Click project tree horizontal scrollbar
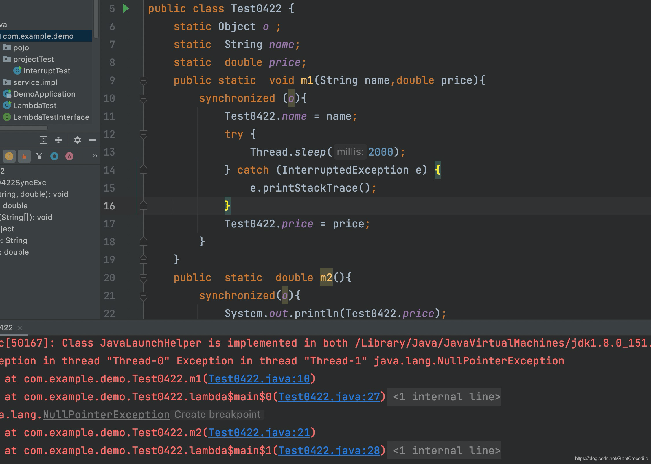The image size is (651, 464). 24,128
